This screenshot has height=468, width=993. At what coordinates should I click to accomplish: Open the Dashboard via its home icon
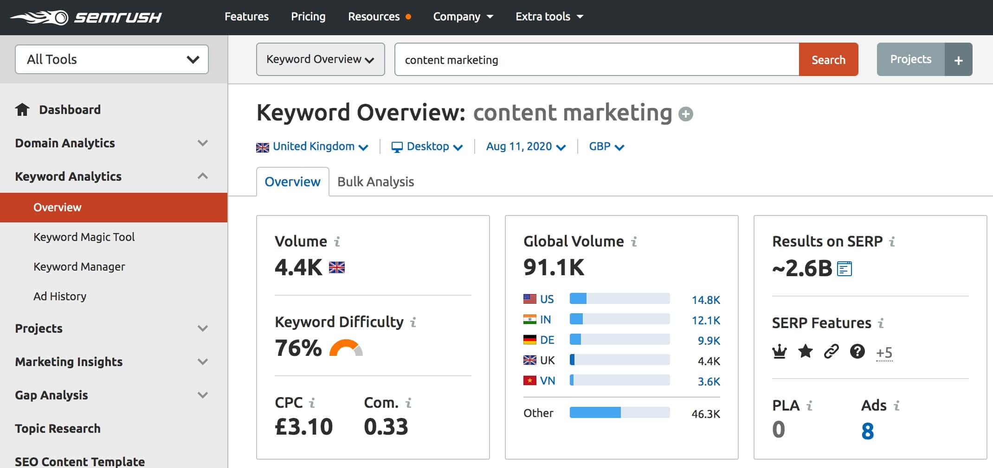(x=21, y=109)
